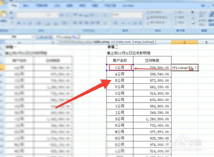Switch to the Home (开始) ribbon tab
The height and width of the screenshot is (157, 214).
[x=14, y=6]
